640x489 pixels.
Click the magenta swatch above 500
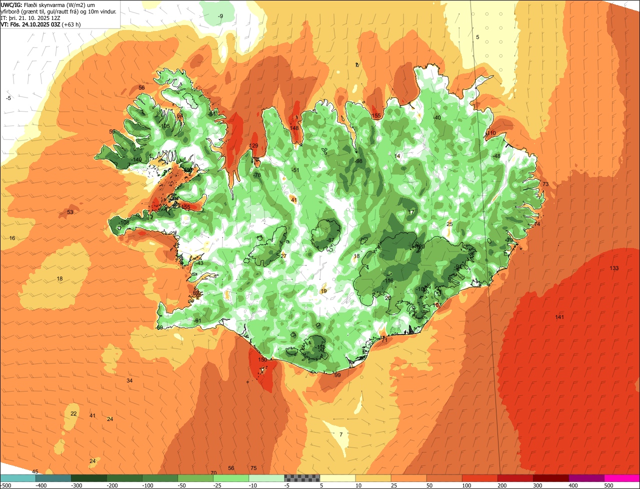tap(621, 478)
